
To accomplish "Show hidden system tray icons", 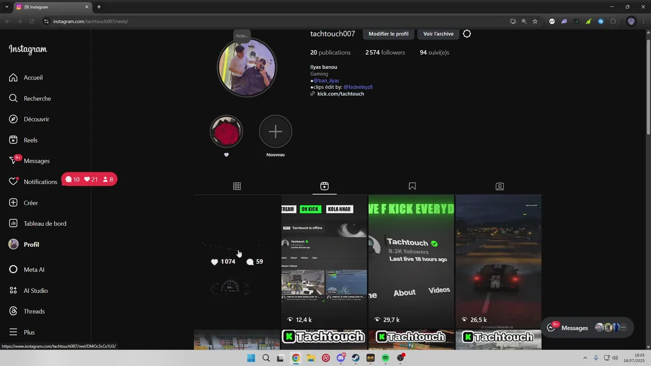I will (x=585, y=358).
